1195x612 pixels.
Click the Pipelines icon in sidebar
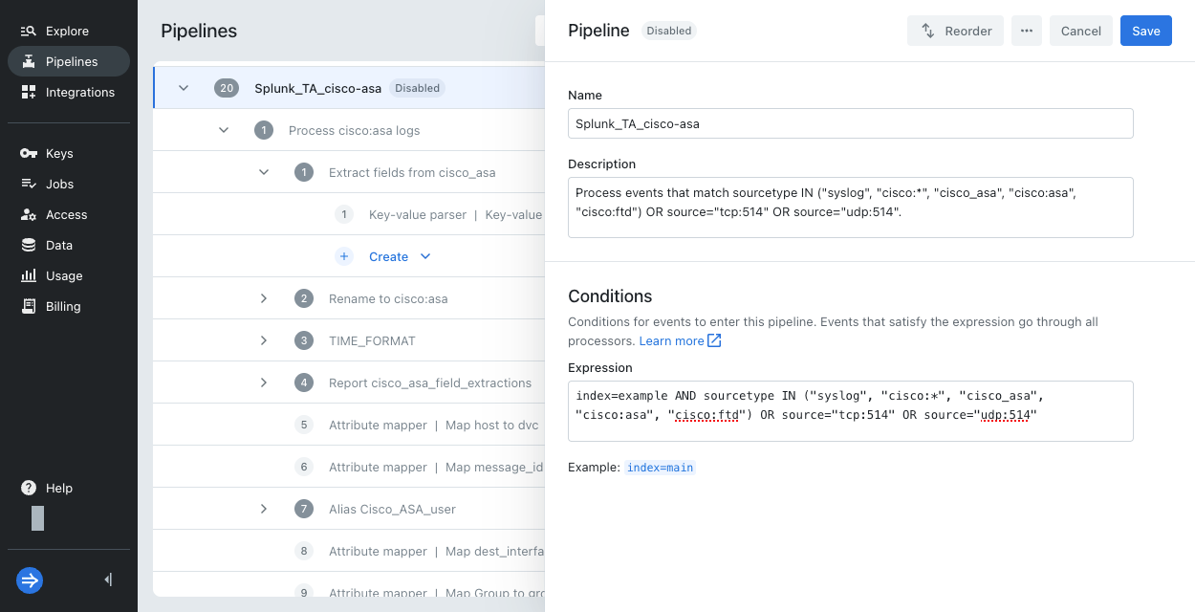(x=29, y=61)
